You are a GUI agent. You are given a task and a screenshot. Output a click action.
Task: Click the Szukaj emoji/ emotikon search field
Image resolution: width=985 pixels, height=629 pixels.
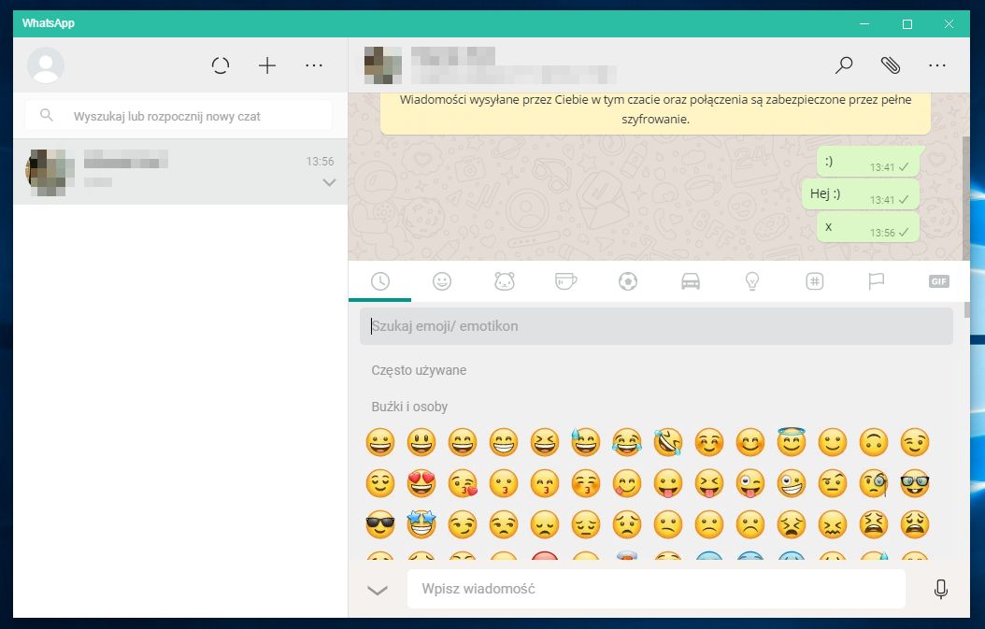tap(656, 326)
